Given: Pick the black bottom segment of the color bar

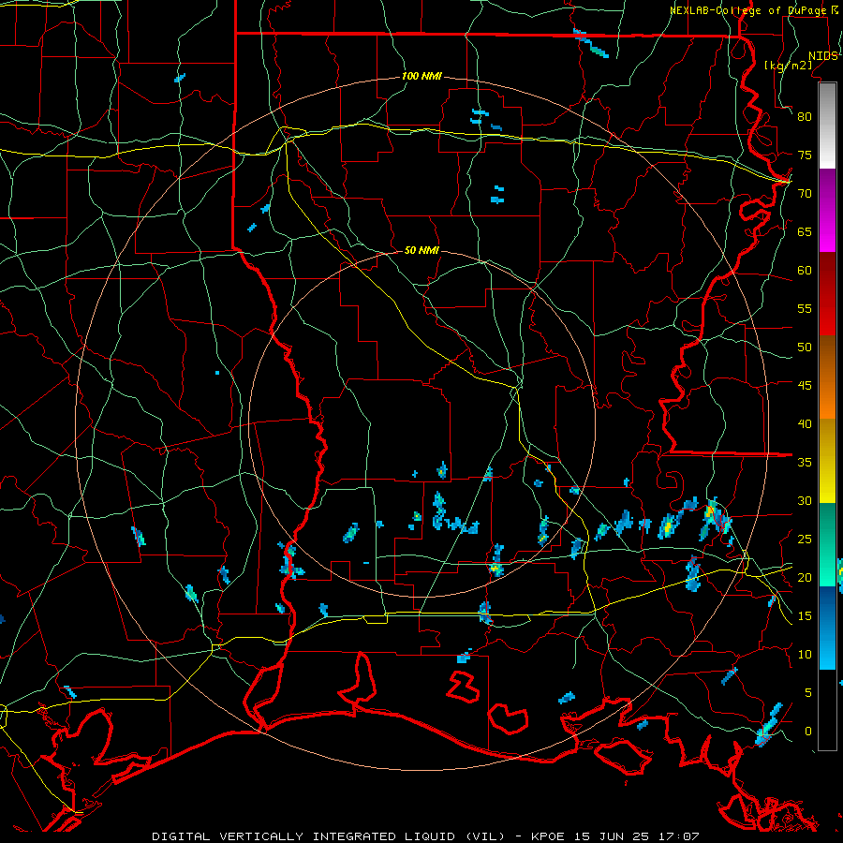Looking at the screenshot, I should coord(827,710).
